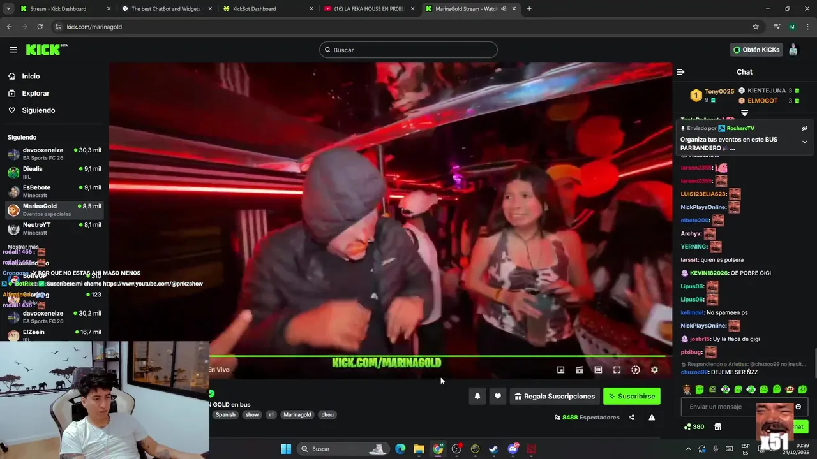Click the address bar URL kick.com/marinagold
The width and height of the screenshot is (817, 459).
[x=94, y=27]
